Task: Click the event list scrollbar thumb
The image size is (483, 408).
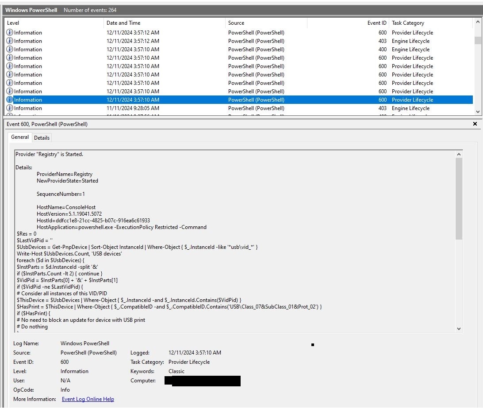Action: [x=477, y=40]
